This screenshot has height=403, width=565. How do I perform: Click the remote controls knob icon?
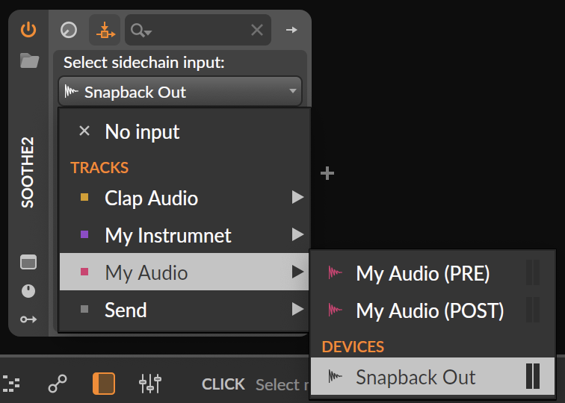click(68, 30)
